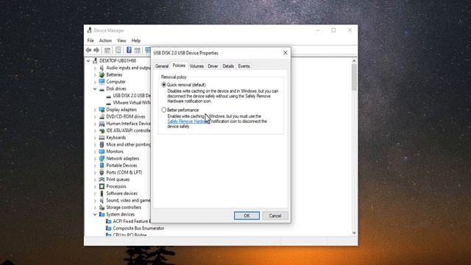The height and width of the screenshot is (265, 471).
Task: Select the IDE ATA/ATAPI controllers row
Action: (x=125, y=131)
